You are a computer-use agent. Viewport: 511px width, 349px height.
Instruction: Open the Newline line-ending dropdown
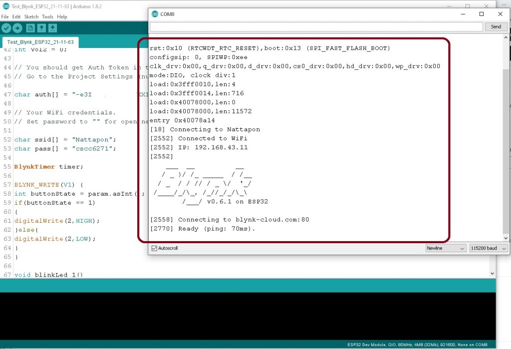click(446, 248)
